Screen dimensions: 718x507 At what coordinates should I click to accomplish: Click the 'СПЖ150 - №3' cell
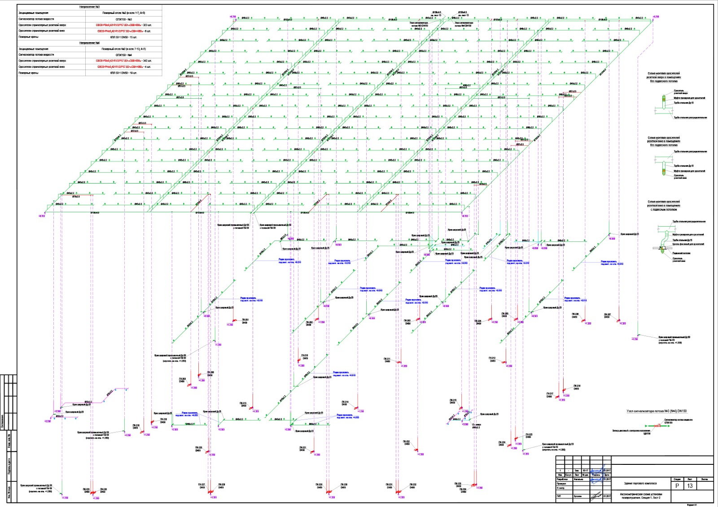[x=123, y=19]
